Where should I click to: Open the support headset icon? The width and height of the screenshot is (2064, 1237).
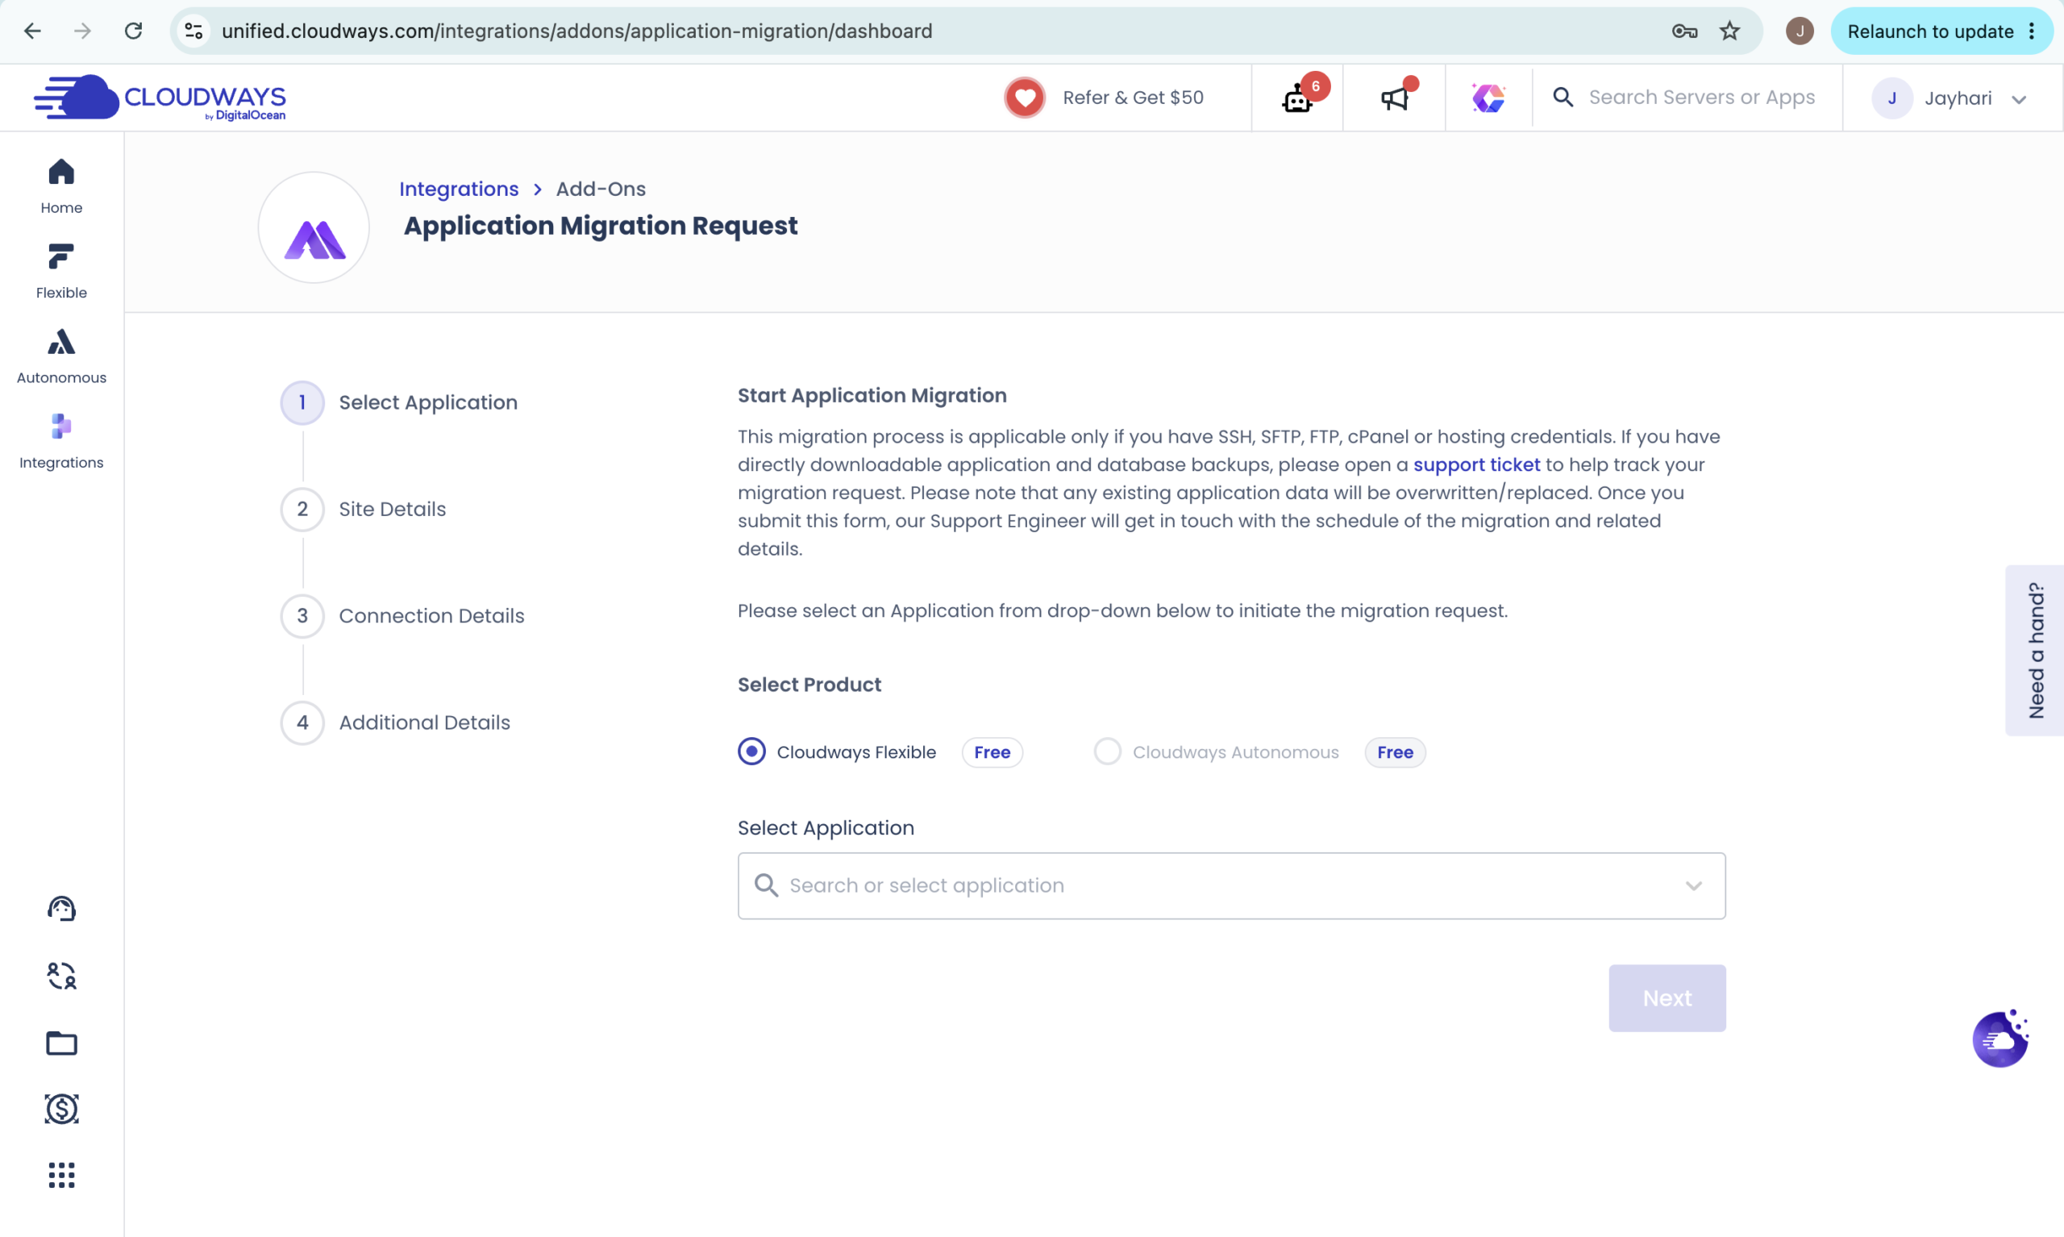tap(60, 908)
